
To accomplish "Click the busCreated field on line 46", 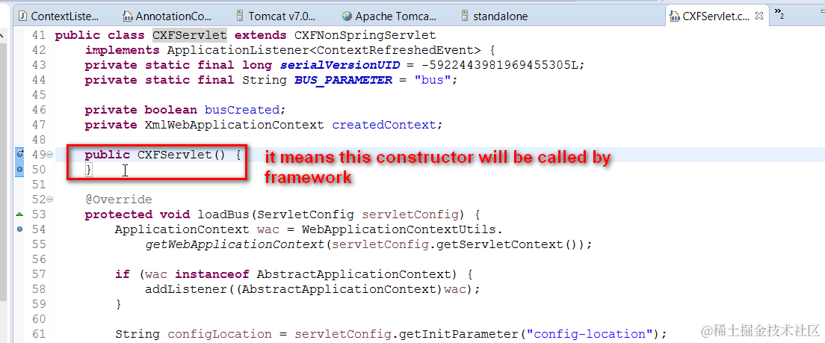I will coord(242,110).
